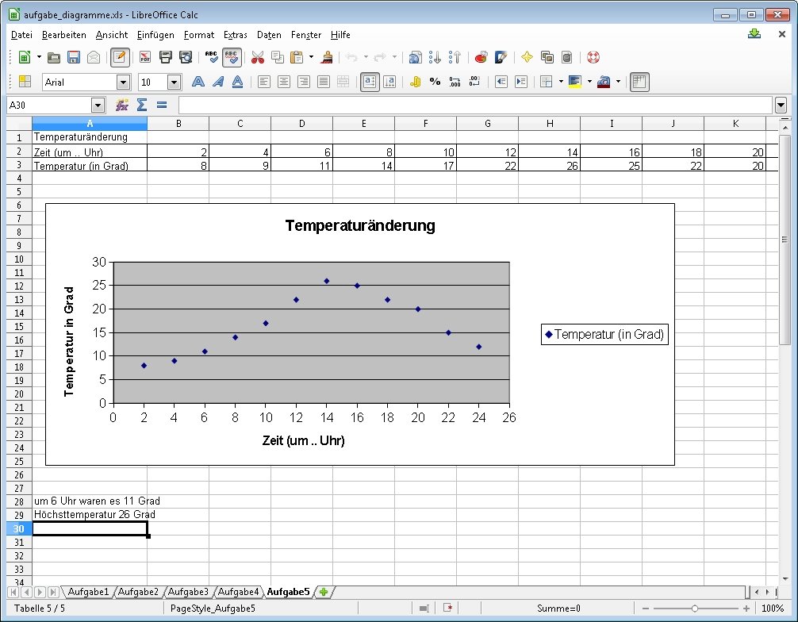The height and width of the screenshot is (622, 798).
Task: Open the Function Wizard
Action: (121, 104)
